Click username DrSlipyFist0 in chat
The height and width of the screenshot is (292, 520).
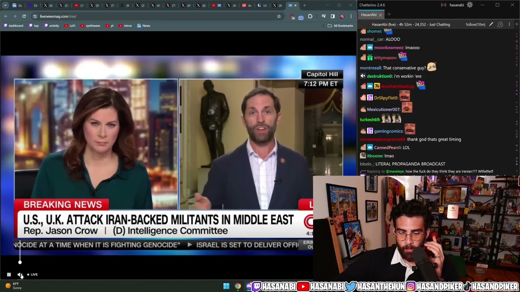click(x=386, y=98)
